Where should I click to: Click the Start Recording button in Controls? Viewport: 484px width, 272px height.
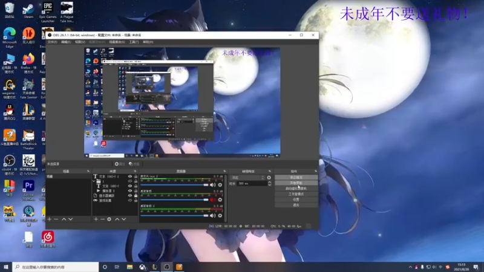click(x=296, y=183)
